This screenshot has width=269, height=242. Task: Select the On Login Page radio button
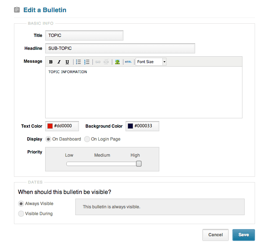(x=87, y=139)
